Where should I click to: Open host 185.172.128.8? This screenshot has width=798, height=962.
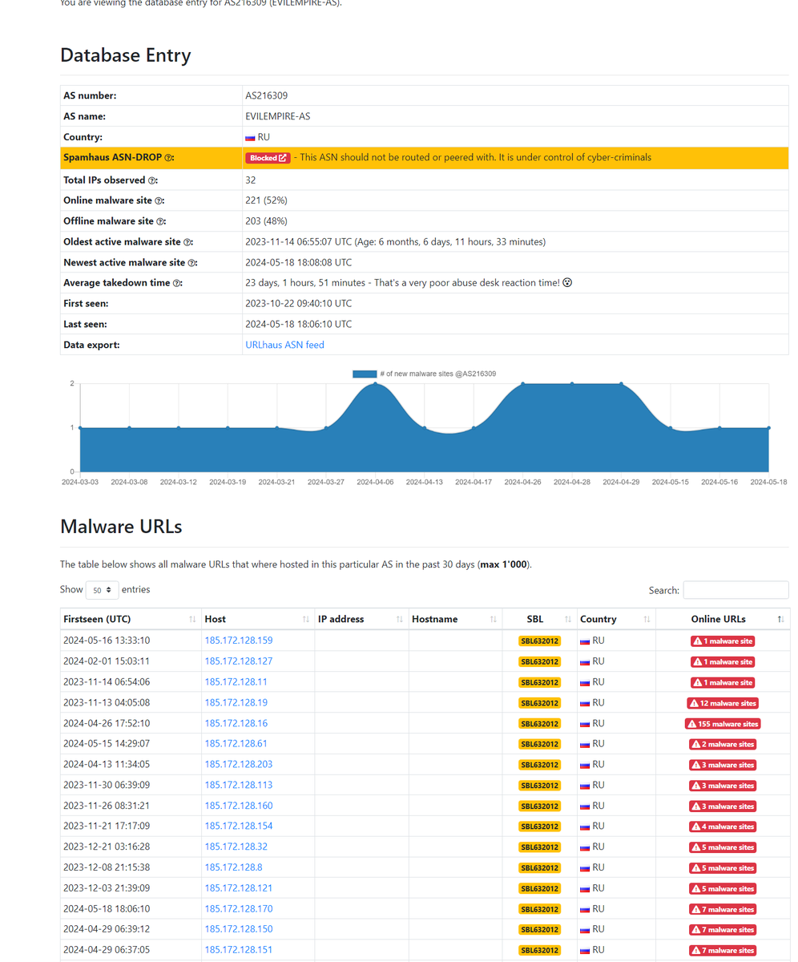[234, 867]
